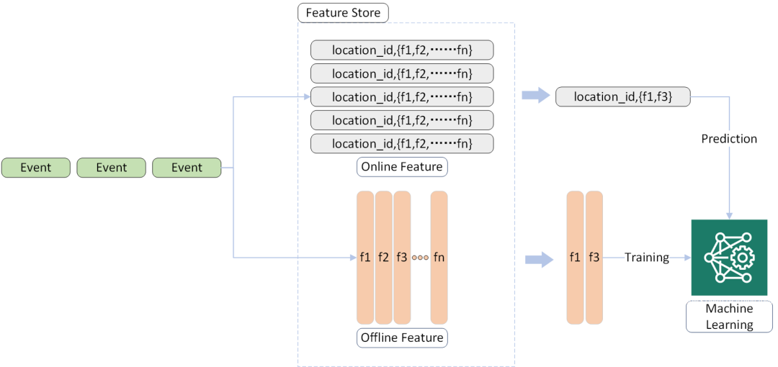This screenshot has width=778, height=367.
Task: Click the f1 column inside the Feature Store
Action: click(x=365, y=258)
